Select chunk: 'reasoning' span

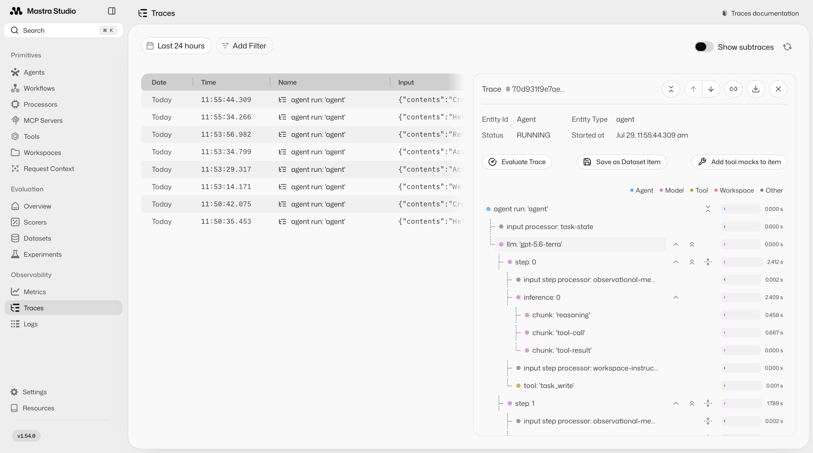tap(561, 315)
